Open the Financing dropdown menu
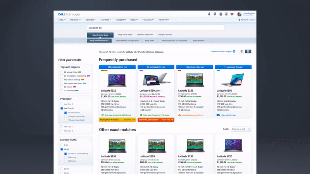Image resolution: width=310 pixels, height=174 pixels. click(x=148, y=20)
